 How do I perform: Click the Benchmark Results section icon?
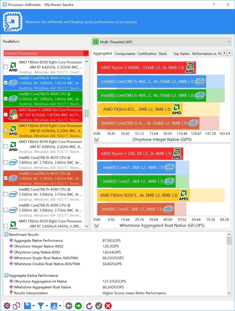6,234
